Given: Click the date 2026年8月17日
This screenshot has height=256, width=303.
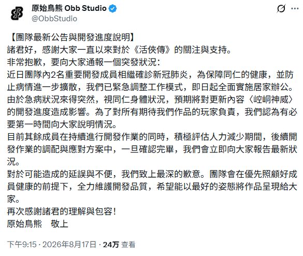Looking at the screenshot, I should click(x=69, y=245).
